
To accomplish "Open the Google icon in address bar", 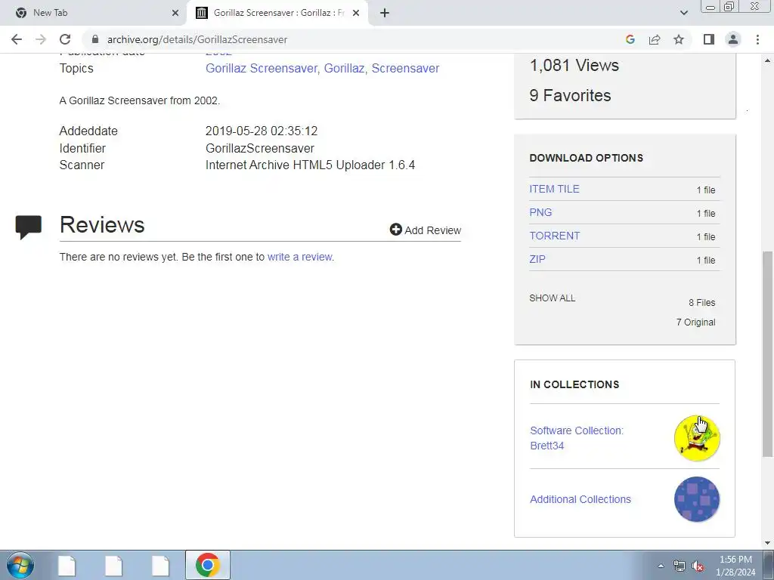I will click(630, 39).
